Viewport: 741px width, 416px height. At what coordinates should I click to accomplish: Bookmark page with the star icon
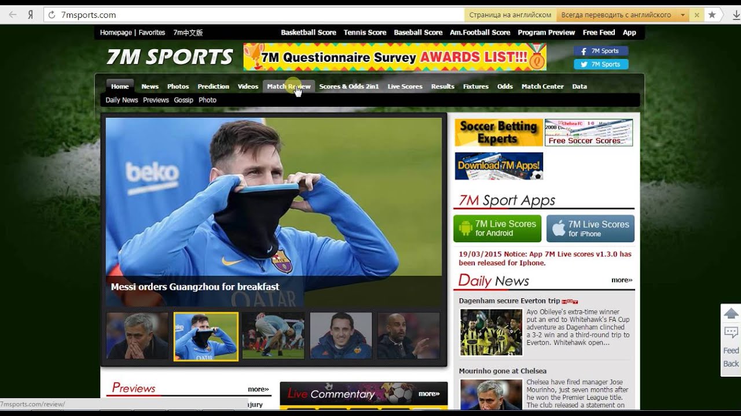(x=712, y=15)
